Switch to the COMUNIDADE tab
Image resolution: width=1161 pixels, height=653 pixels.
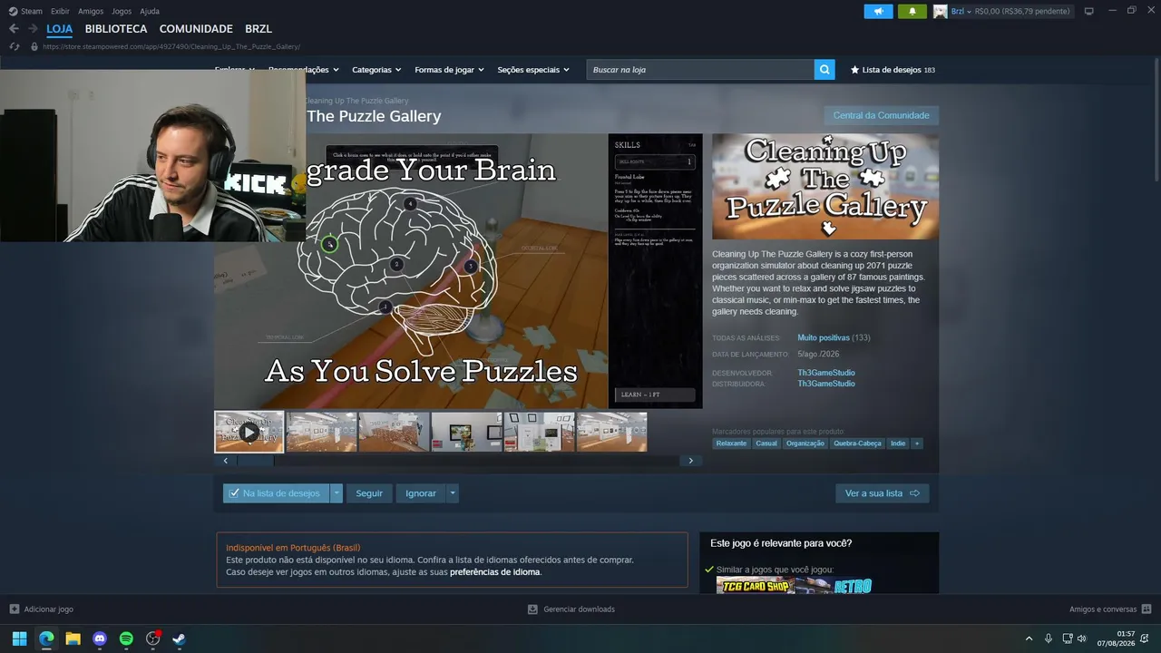[x=196, y=29]
